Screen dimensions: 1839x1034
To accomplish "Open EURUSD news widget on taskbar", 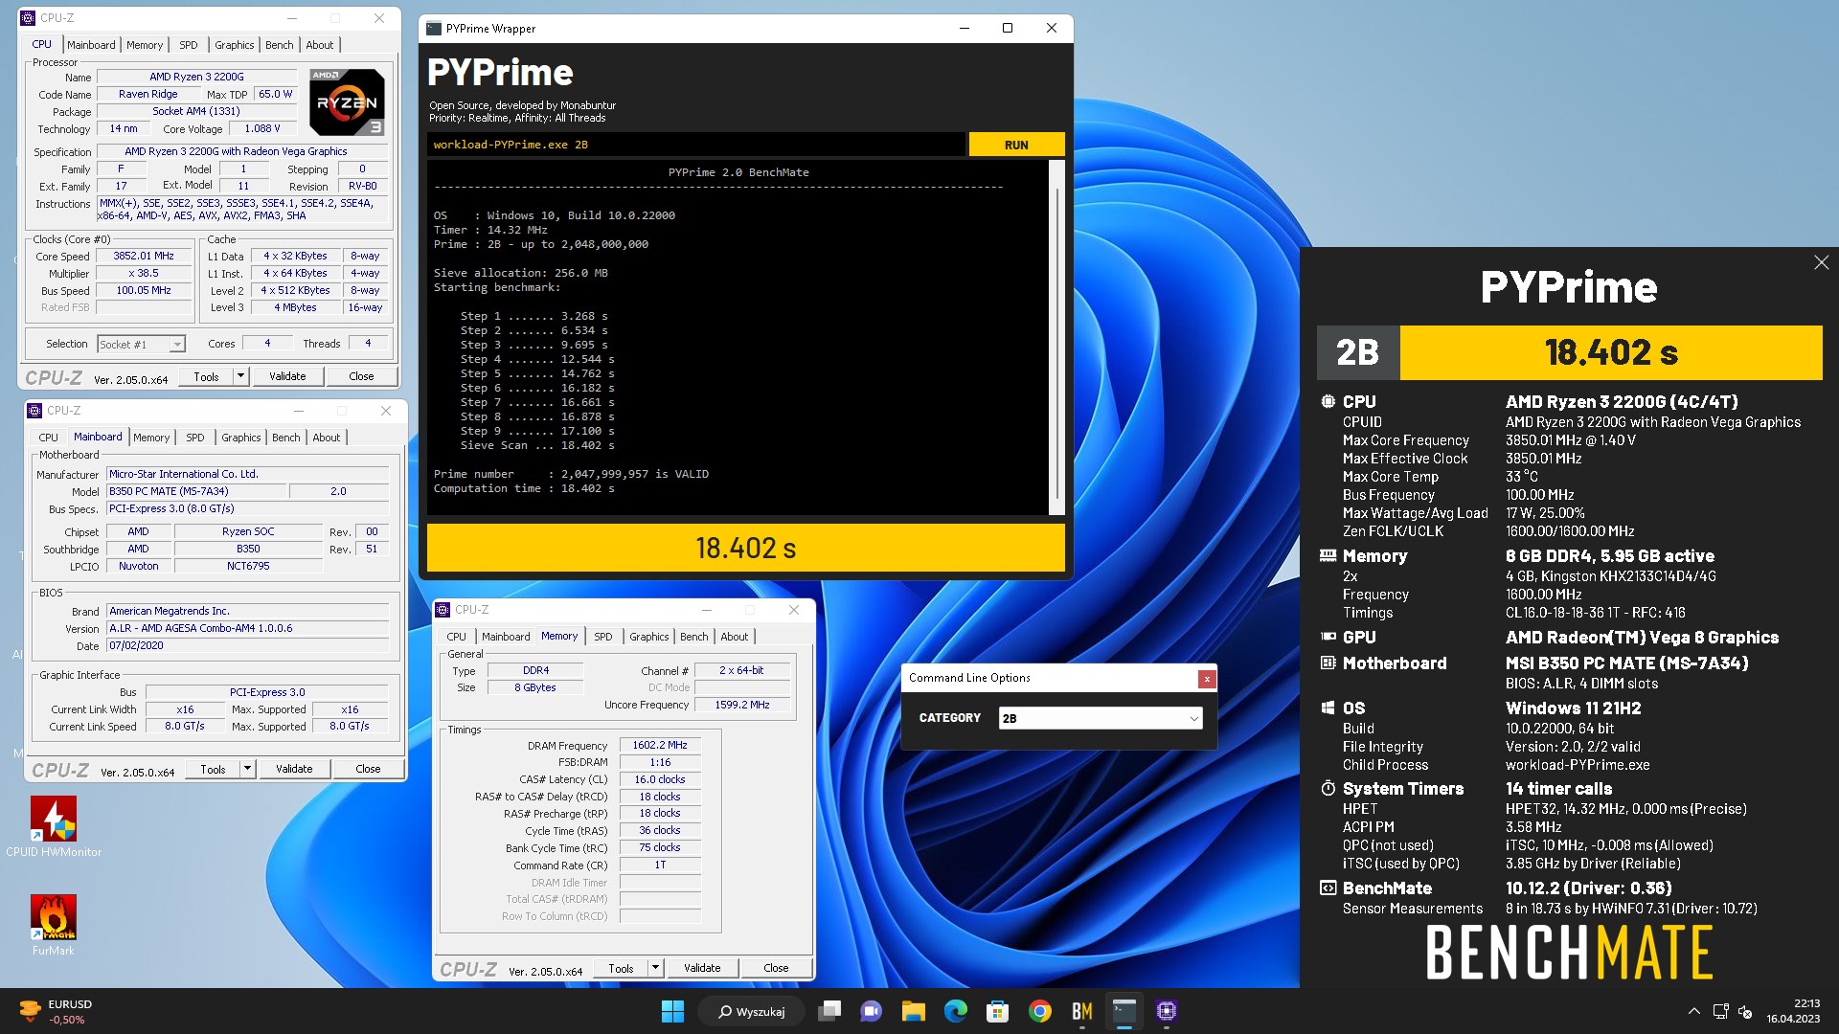I will click(56, 1011).
